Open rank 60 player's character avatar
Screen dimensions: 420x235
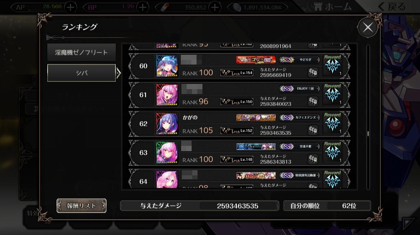coord(167,66)
